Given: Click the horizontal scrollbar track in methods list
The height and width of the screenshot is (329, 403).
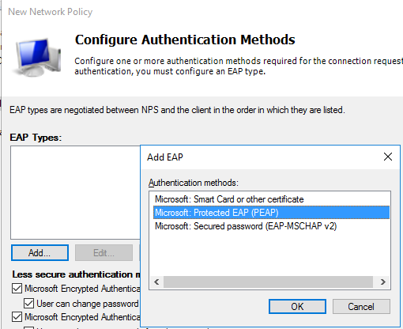Looking at the screenshot, I should pos(268,282).
